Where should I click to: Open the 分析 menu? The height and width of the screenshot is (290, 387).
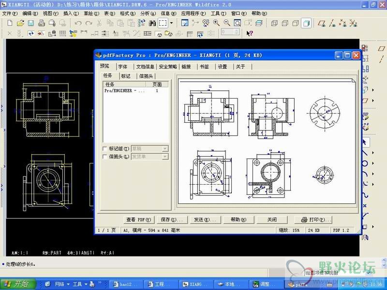point(148,14)
